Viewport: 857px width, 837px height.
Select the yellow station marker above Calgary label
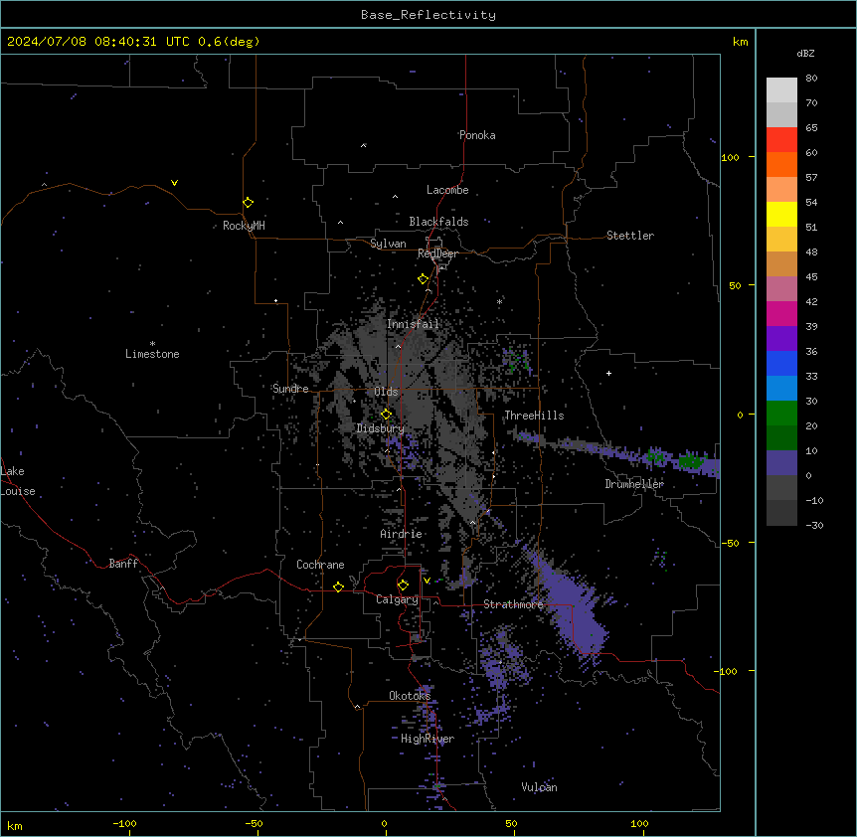coord(403,586)
